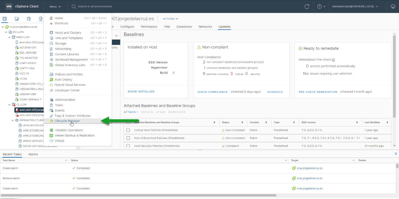Click the Remediation Pre-check info icon

333,60
